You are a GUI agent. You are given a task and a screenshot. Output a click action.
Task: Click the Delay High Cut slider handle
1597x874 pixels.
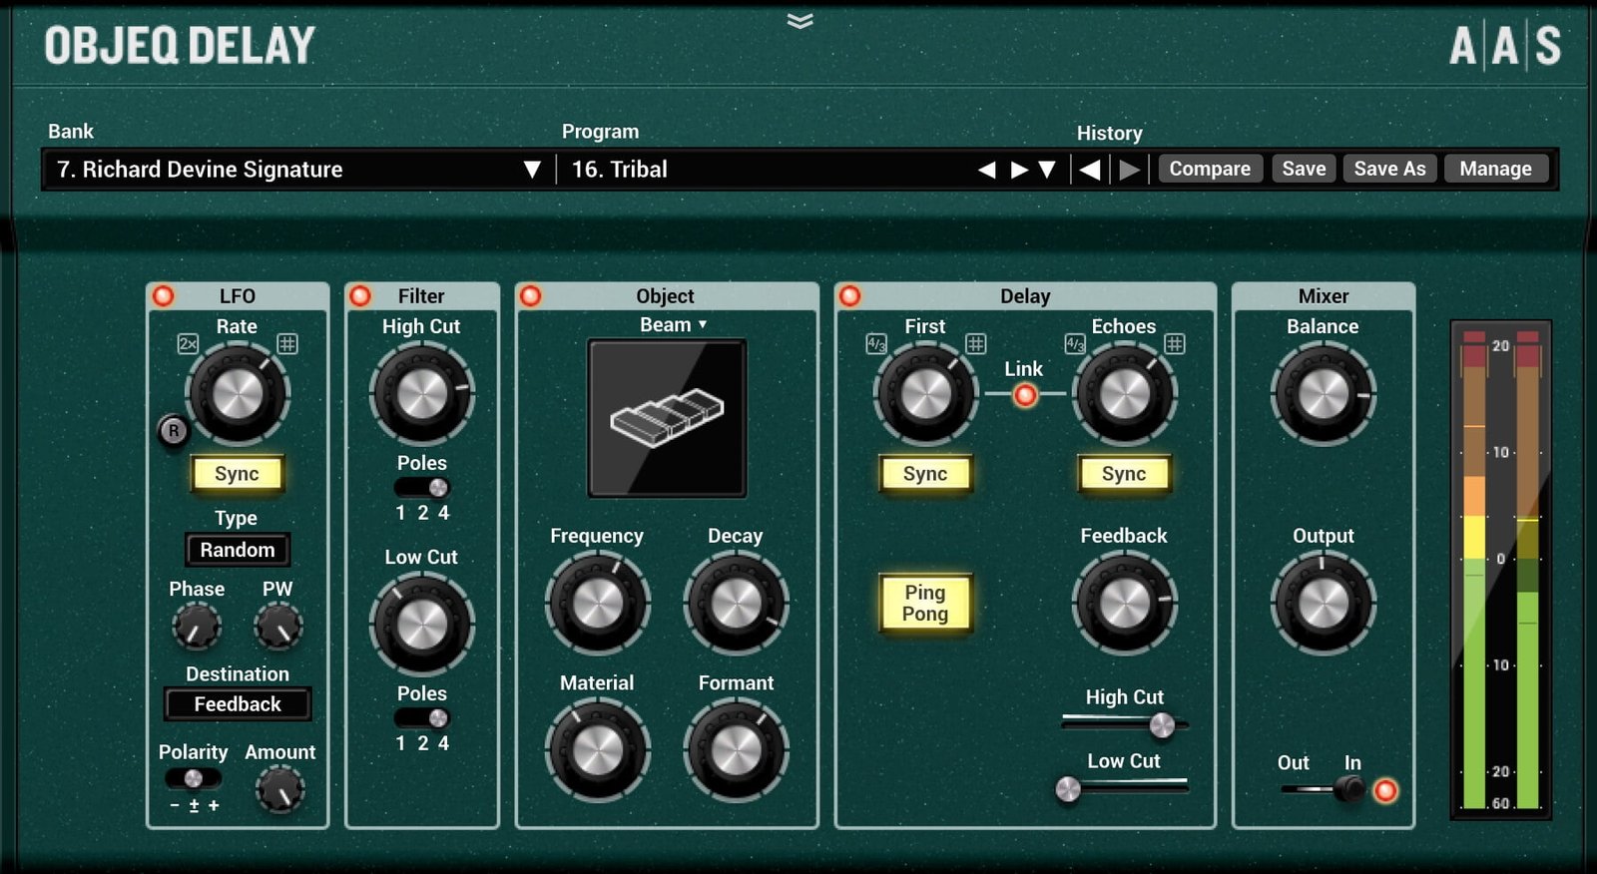coord(1162,725)
